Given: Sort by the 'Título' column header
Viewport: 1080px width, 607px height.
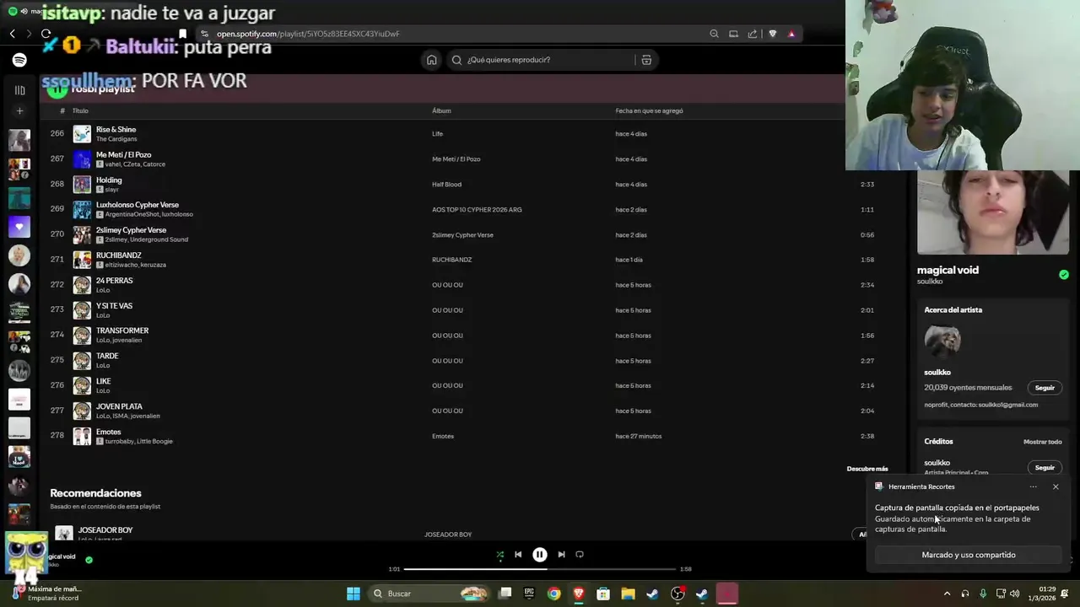Looking at the screenshot, I should [x=80, y=111].
